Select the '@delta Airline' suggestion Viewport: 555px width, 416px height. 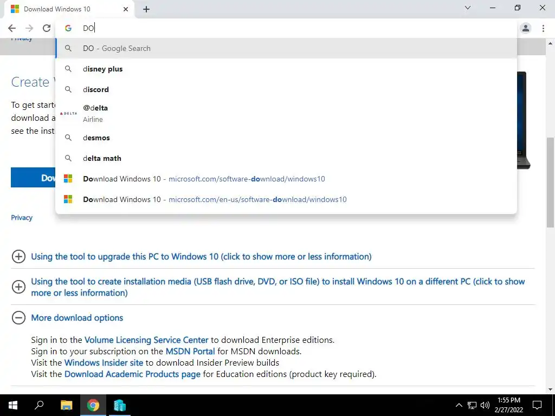(286, 114)
